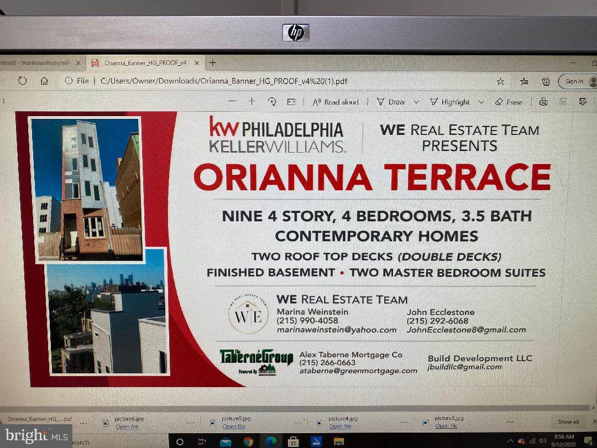Add this page to favorites star
Viewport: 597px width, 448px height.
click(x=500, y=81)
